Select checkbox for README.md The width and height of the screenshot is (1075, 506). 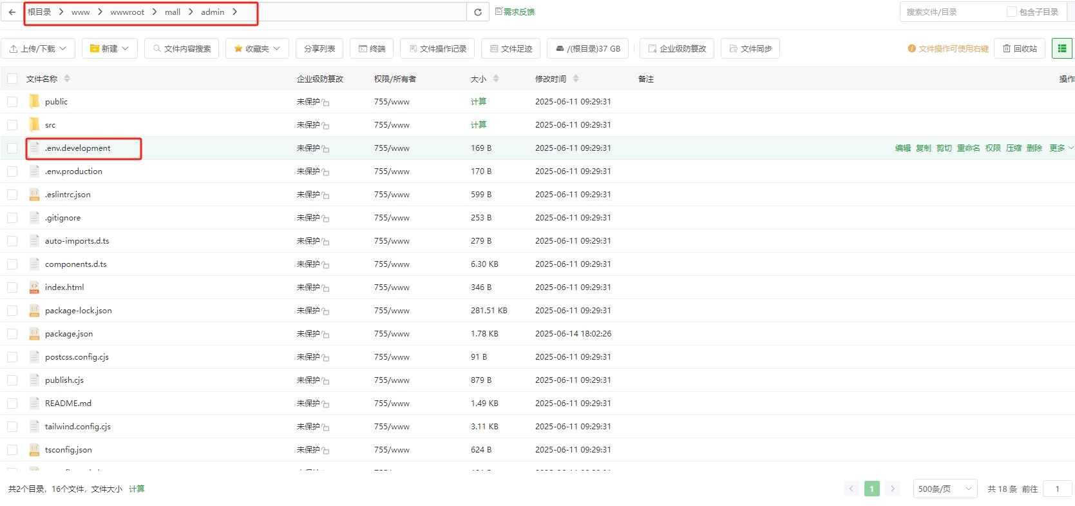pos(12,404)
